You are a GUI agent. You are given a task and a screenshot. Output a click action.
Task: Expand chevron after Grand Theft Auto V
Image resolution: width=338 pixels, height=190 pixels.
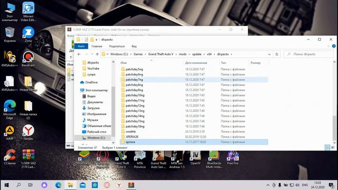[x=176, y=54]
